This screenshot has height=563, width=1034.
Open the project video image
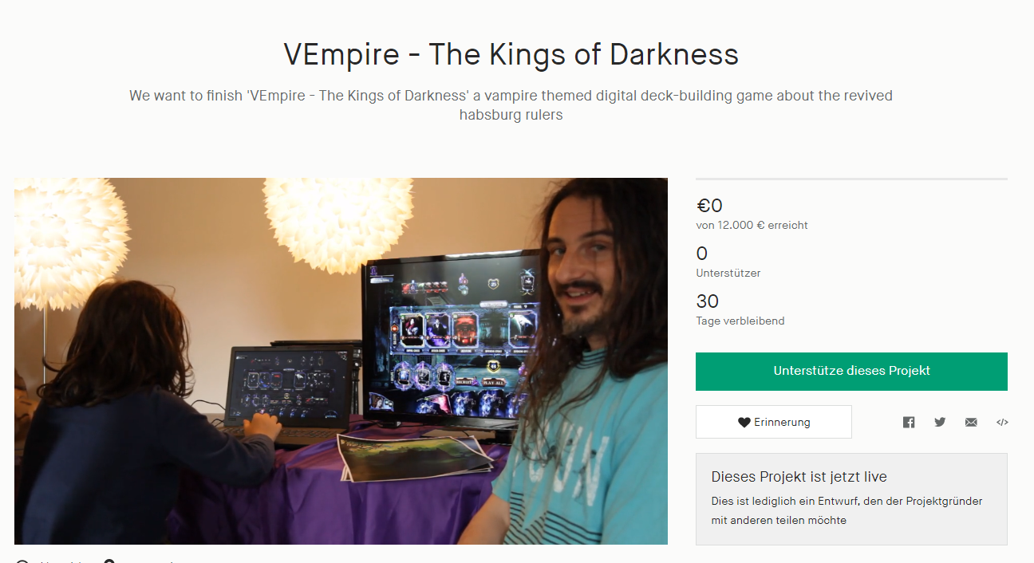click(341, 361)
